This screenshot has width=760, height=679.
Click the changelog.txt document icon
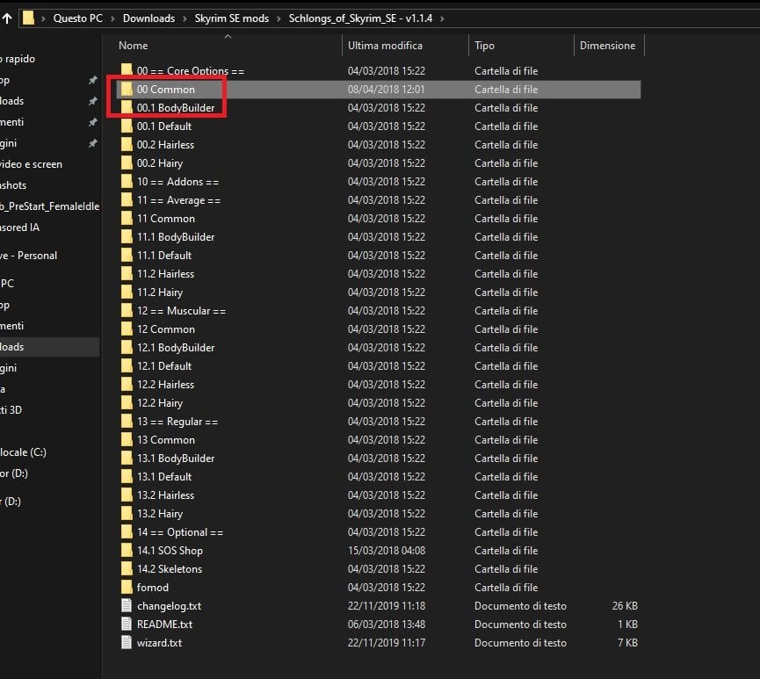(127, 605)
